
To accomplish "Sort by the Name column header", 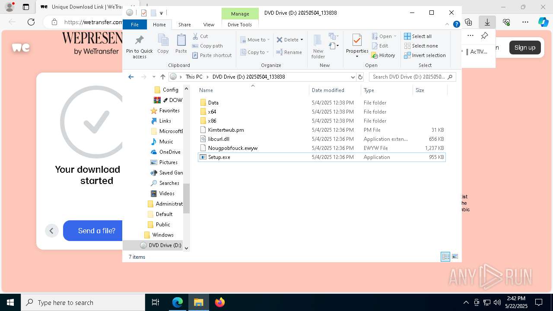I will pos(253,90).
